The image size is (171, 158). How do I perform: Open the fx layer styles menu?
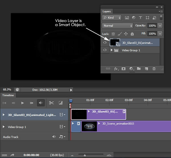click(x=116, y=69)
